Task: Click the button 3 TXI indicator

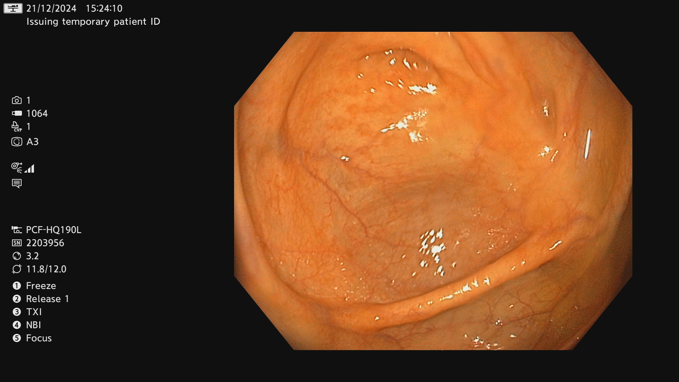Action: tap(17, 312)
